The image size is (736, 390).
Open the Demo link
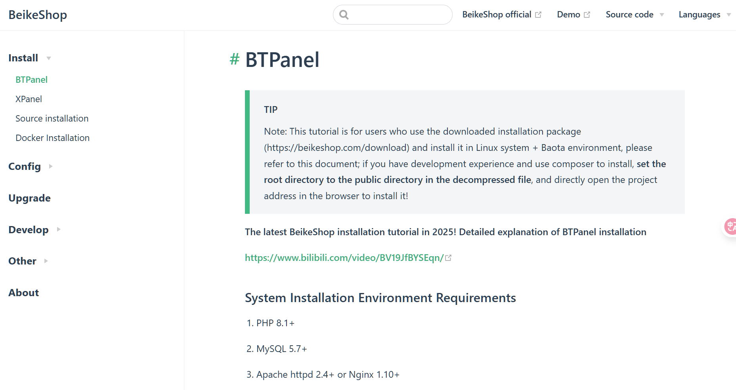click(x=568, y=15)
